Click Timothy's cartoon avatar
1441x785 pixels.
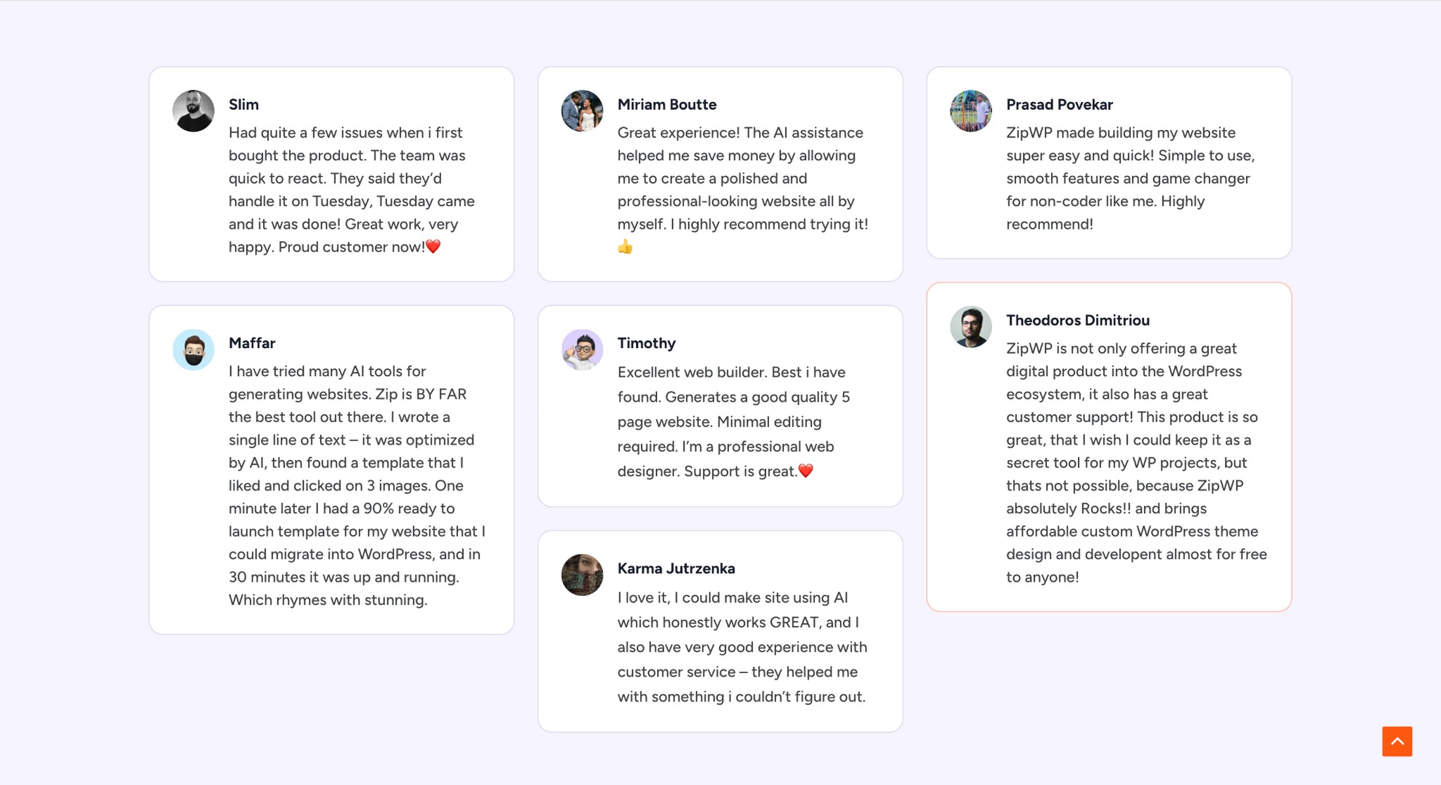[582, 350]
